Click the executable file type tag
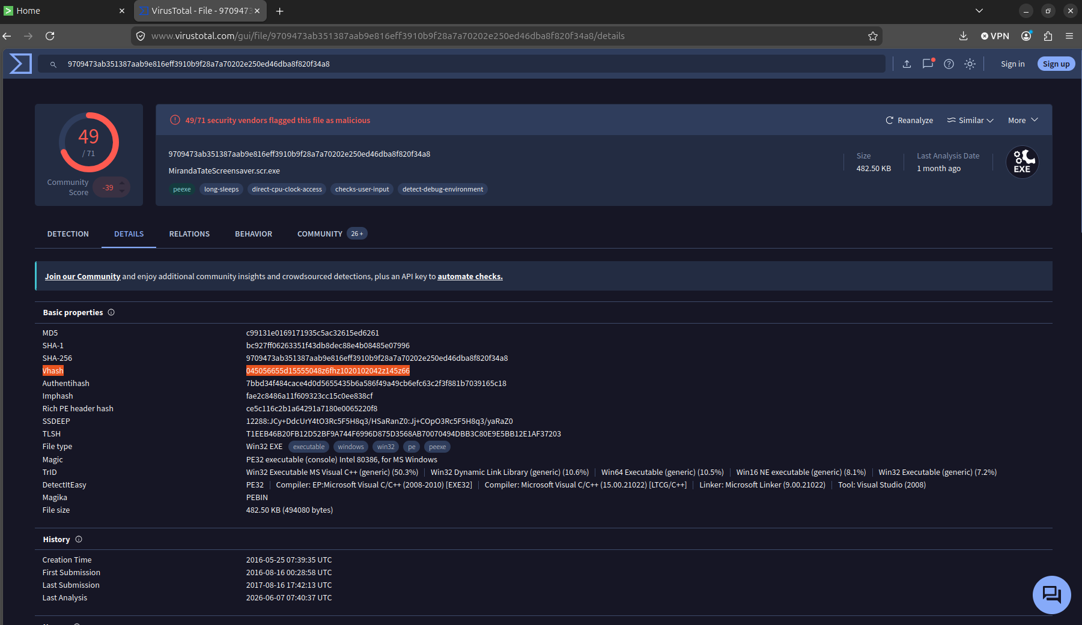 [x=309, y=447]
